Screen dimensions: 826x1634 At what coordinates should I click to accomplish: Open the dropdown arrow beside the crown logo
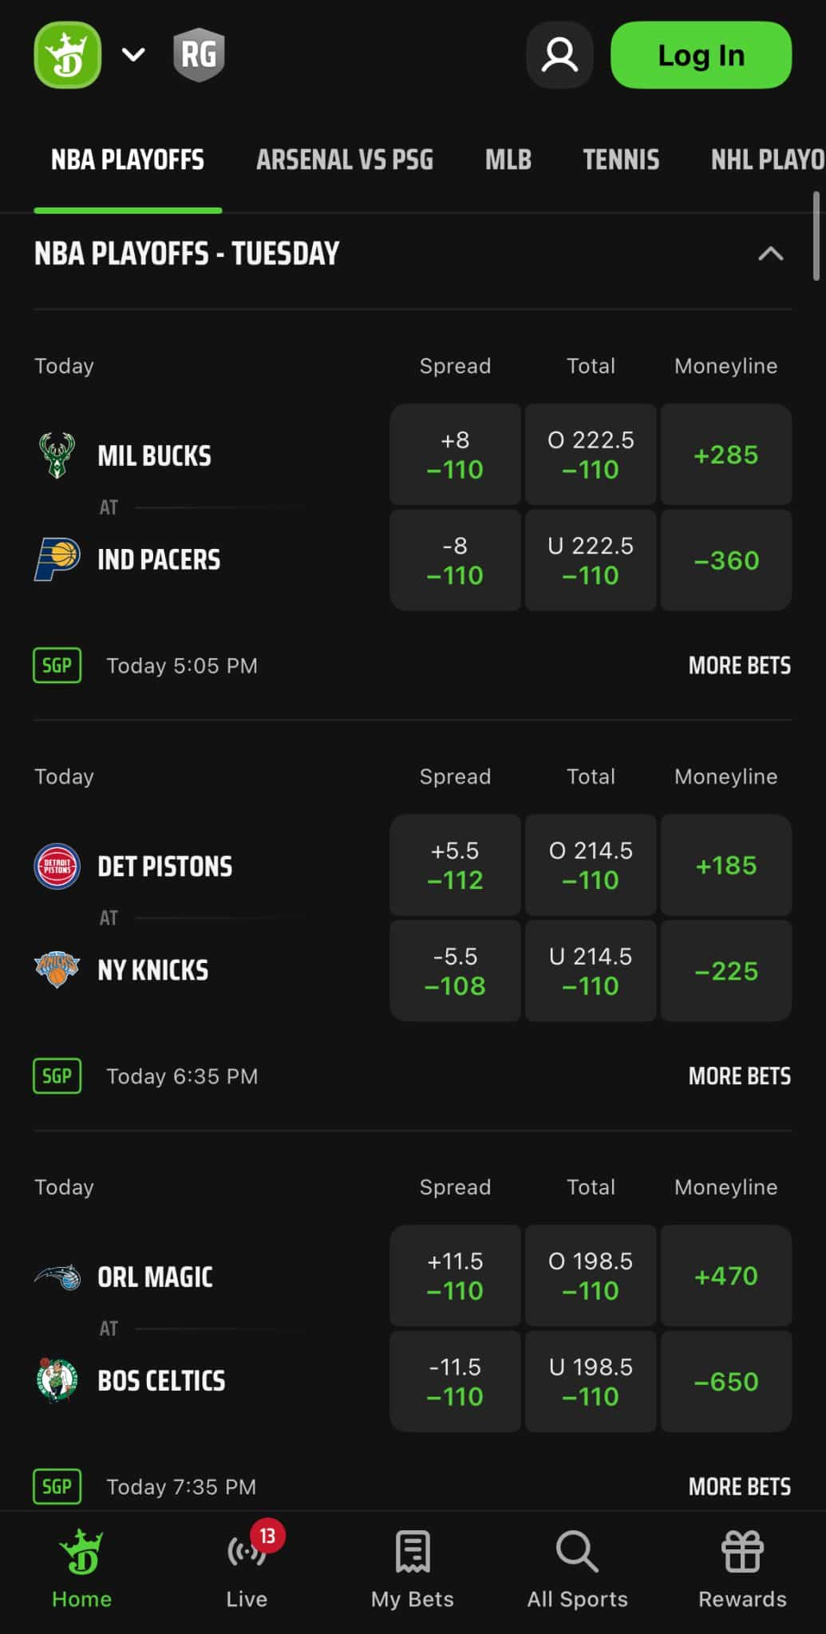[x=132, y=54]
